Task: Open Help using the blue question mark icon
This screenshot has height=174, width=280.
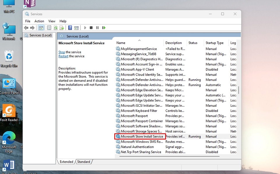Action: pos(70,28)
